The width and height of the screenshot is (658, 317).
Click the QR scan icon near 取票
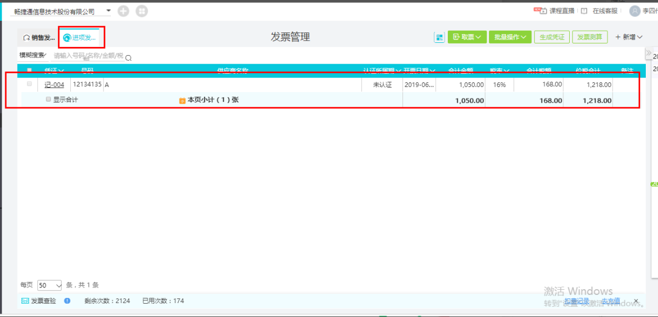tap(440, 37)
